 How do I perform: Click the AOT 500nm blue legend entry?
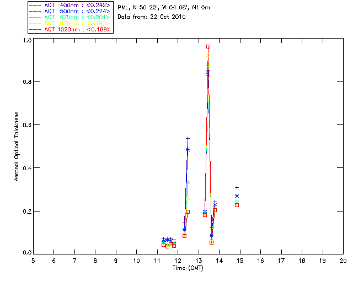(70, 11)
